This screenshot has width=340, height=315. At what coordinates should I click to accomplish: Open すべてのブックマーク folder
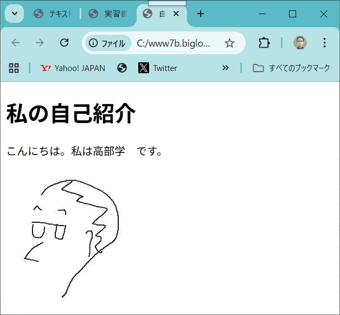click(291, 68)
